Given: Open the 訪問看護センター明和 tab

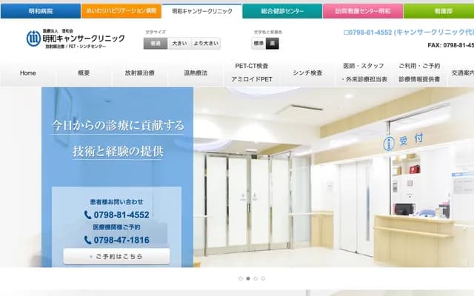Looking at the screenshot, I should click(363, 11).
